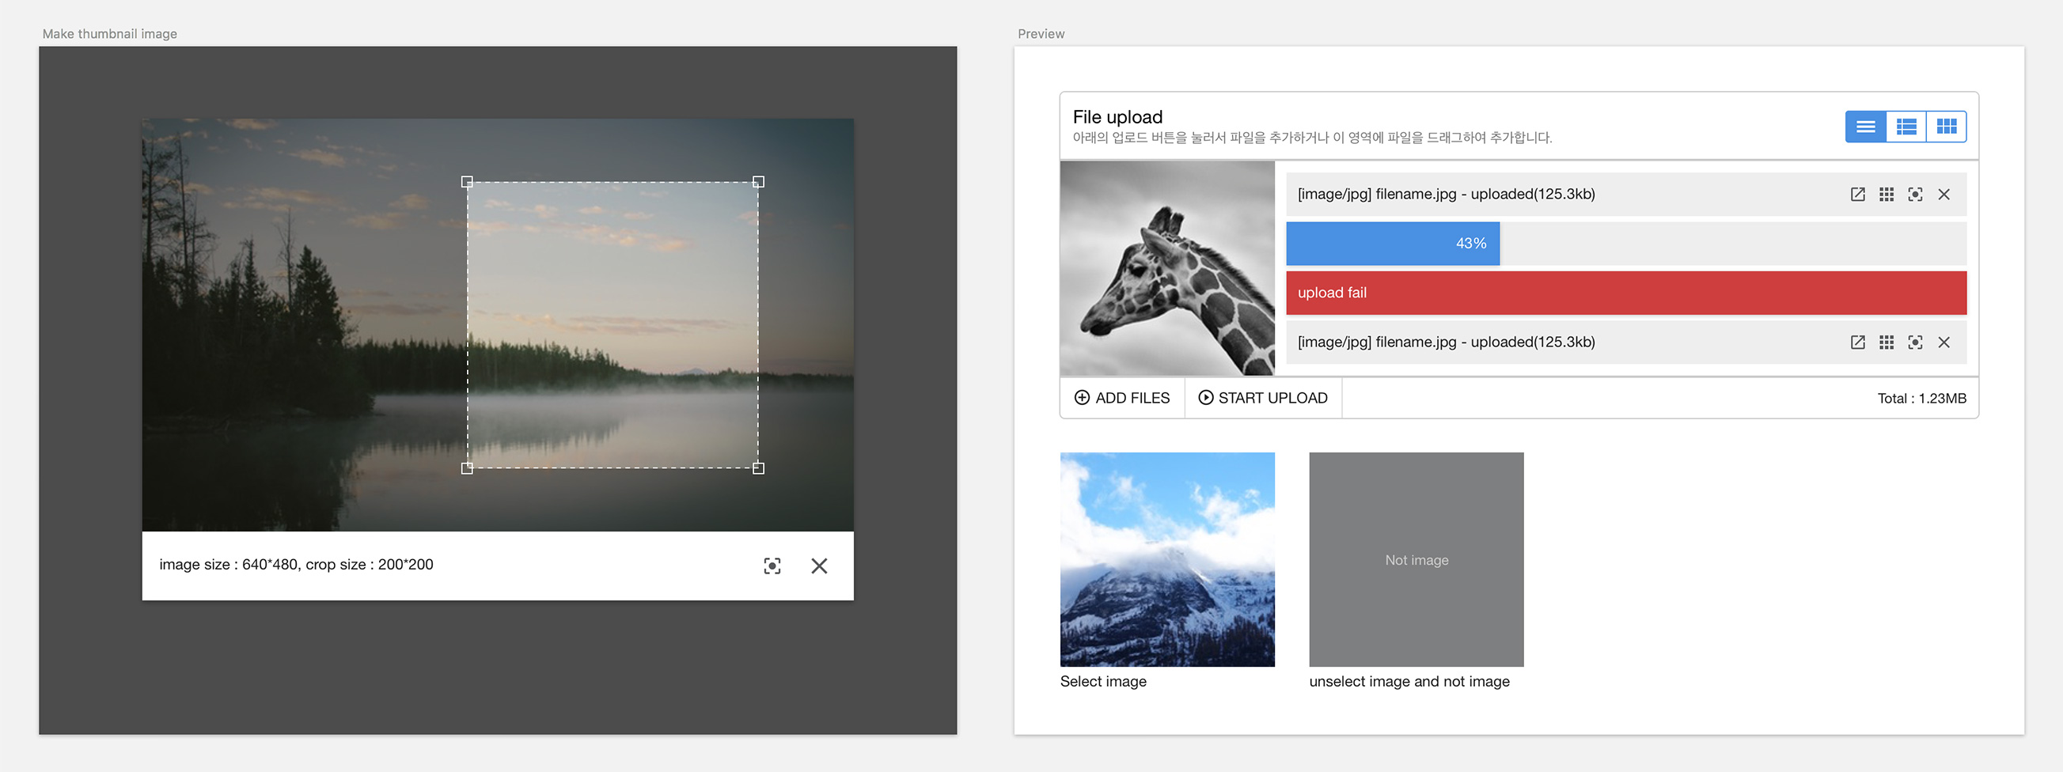This screenshot has height=772, width=2063.
Task: Switch to simple list view mode
Action: (x=1865, y=127)
